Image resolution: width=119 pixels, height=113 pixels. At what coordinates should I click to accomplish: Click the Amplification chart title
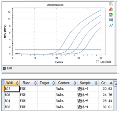(55, 5)
